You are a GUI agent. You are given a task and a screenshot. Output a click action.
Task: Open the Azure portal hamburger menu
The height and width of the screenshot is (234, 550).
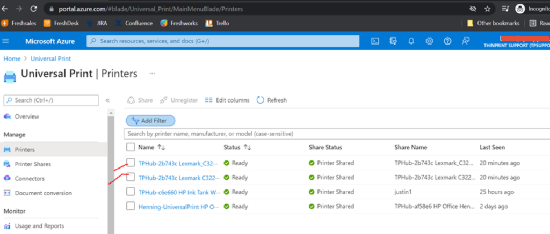[x=5, y=41]
